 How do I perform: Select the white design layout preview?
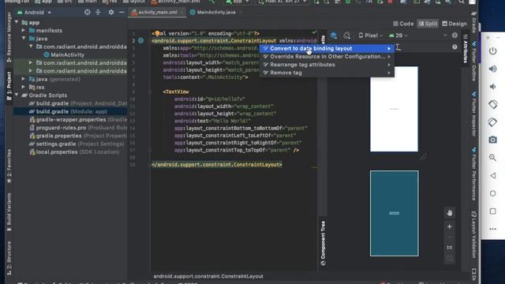pyautogui.click(x=394, y=109)
